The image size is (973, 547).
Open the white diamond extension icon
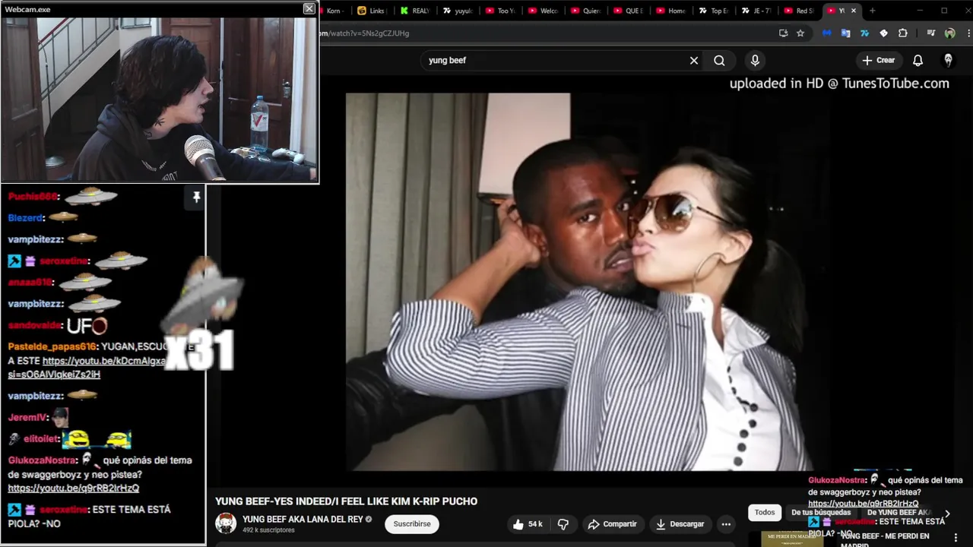(883, 33)
